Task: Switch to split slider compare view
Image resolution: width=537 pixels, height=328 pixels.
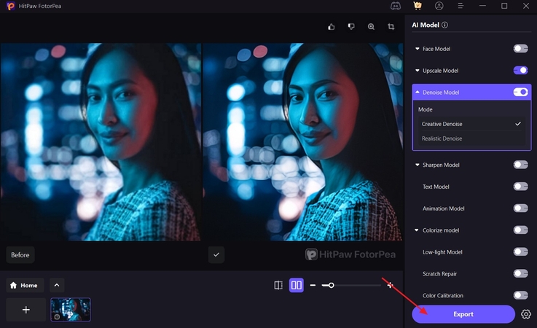Action: tap(278, 285)
